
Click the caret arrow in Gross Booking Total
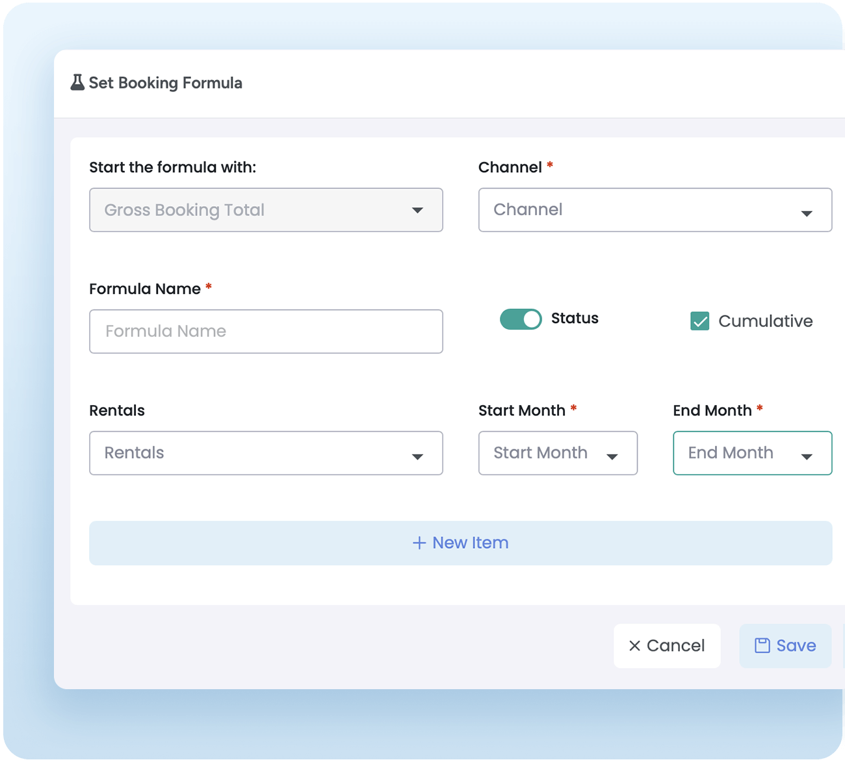(x=417, y=210)
